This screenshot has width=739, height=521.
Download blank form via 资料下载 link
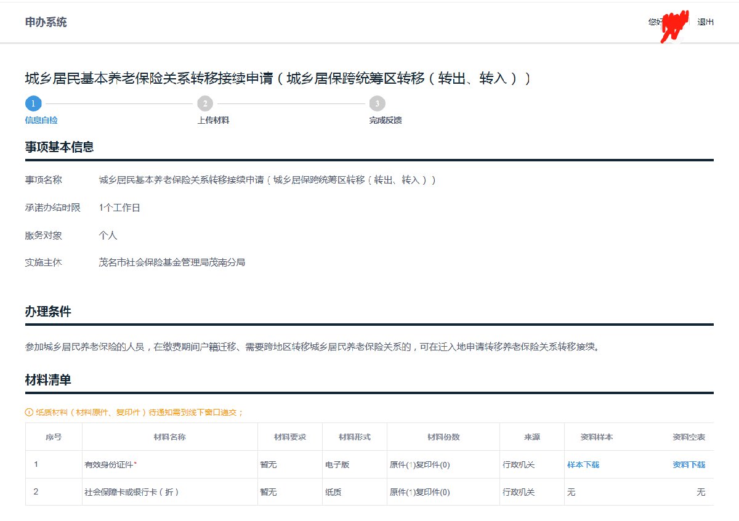pos(689,465)
